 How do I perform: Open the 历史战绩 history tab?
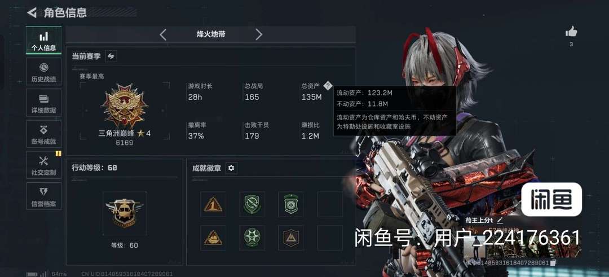[x=43, y=72]
